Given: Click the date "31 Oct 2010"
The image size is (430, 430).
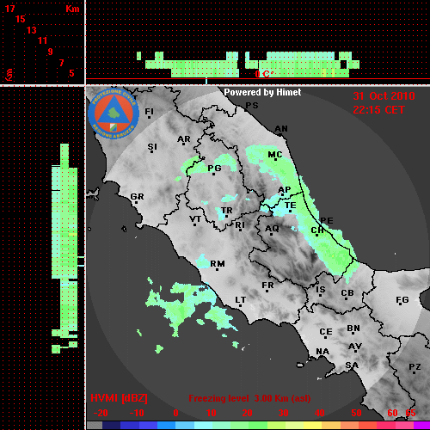Looking at the screenshot, I should click(384, 96).
